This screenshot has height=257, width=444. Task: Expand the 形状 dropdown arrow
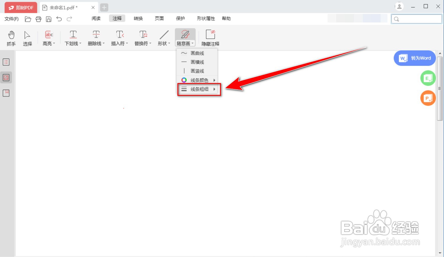coord(169,43)
